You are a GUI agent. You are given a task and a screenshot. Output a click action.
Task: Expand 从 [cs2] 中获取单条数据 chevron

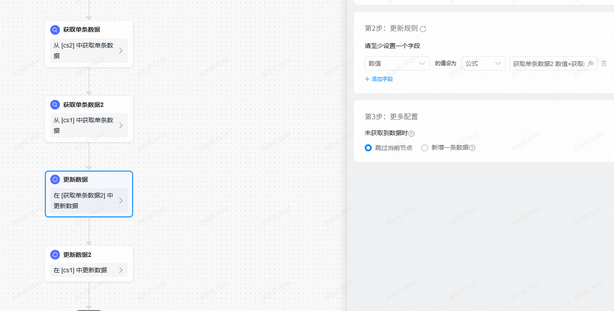[x=121, y=51]
